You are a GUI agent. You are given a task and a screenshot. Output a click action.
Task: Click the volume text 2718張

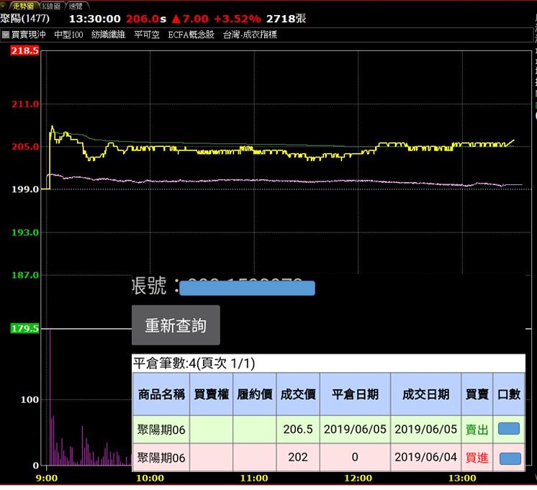point(286,19)
